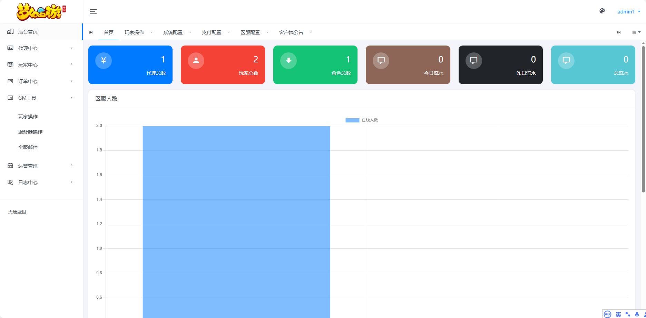The height and width of the screenshot is (318, 646).
Task: Click the hamburger menu collapse icon
Action: pos(93,12)
